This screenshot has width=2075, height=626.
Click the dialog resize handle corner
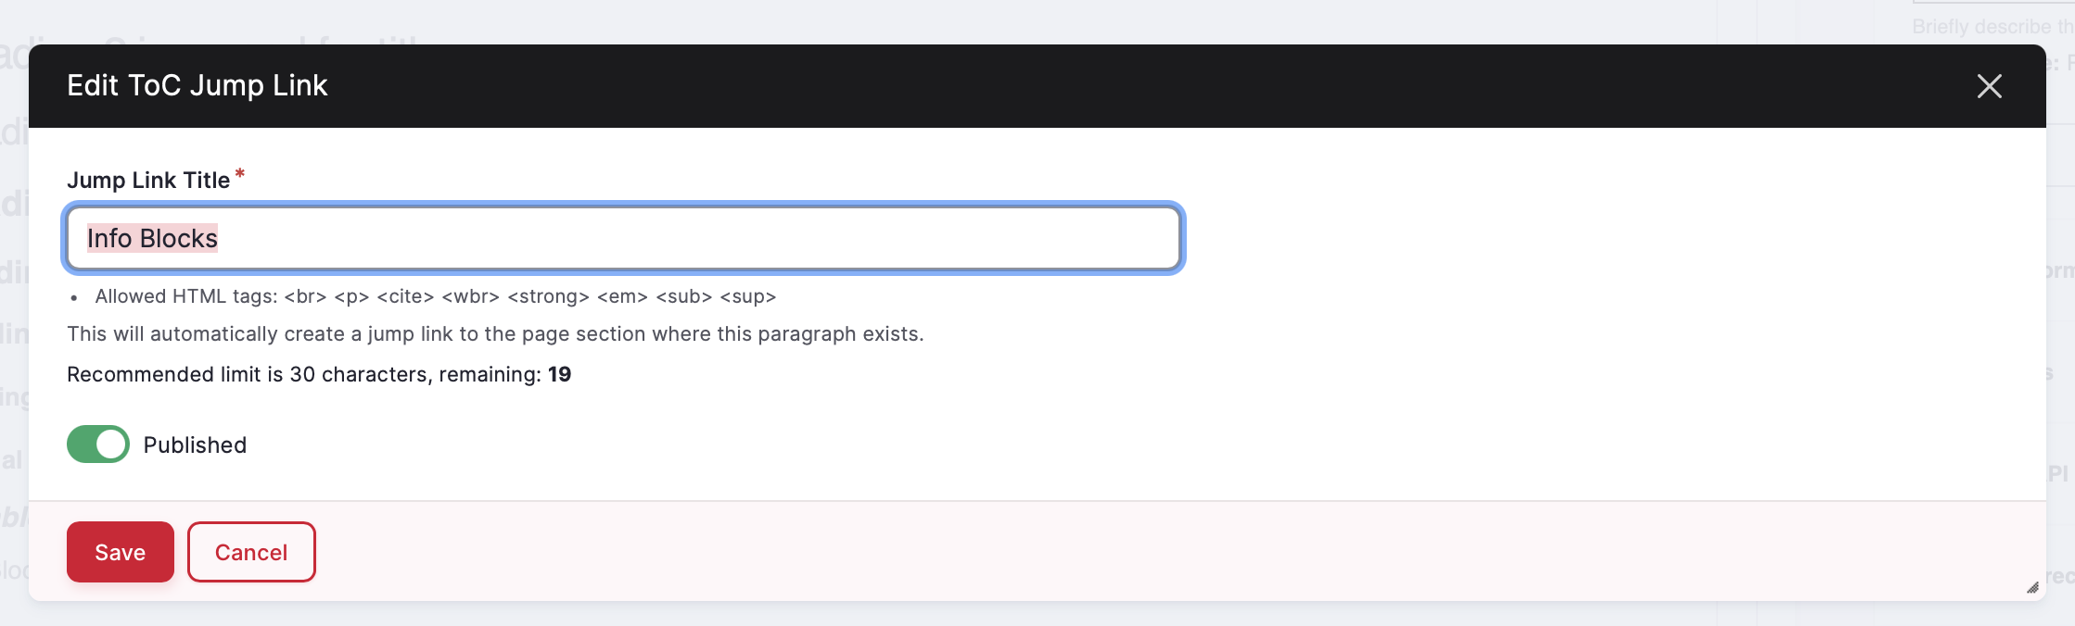tap(2032, 587)
